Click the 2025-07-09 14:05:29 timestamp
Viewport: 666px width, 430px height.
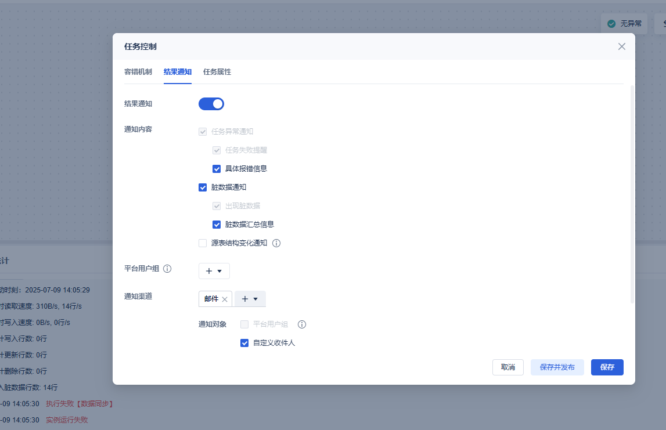[x=57, y=290]
